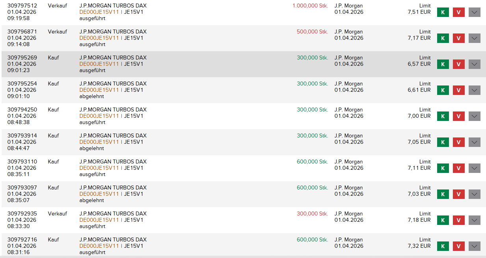Click the 1.000,000 Stk. quantity value
The height and width of the screenshot is (258, 486).
point(310,6)
